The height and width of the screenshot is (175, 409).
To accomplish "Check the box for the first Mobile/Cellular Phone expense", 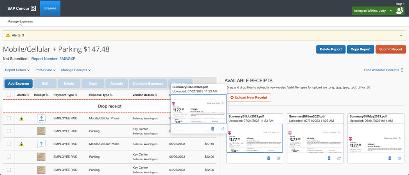I will (9, 118).
